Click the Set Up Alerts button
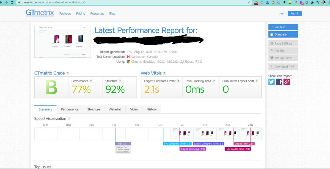This screenshot has height=169, width=330. pos(283,58)
